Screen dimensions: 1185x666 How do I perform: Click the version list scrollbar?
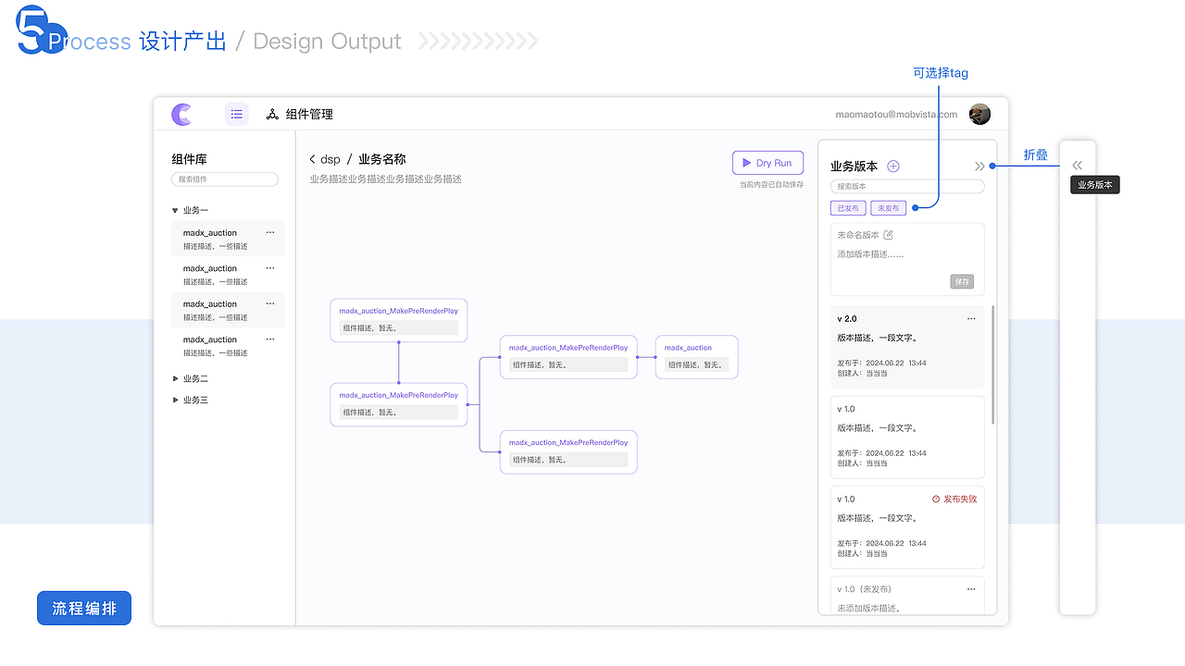(x=993, y=365)
